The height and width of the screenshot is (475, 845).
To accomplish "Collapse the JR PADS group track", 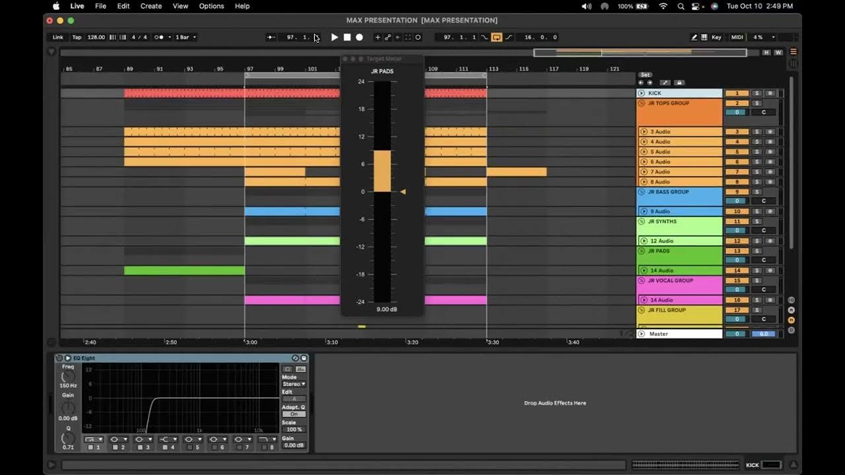I will [642, 251].
